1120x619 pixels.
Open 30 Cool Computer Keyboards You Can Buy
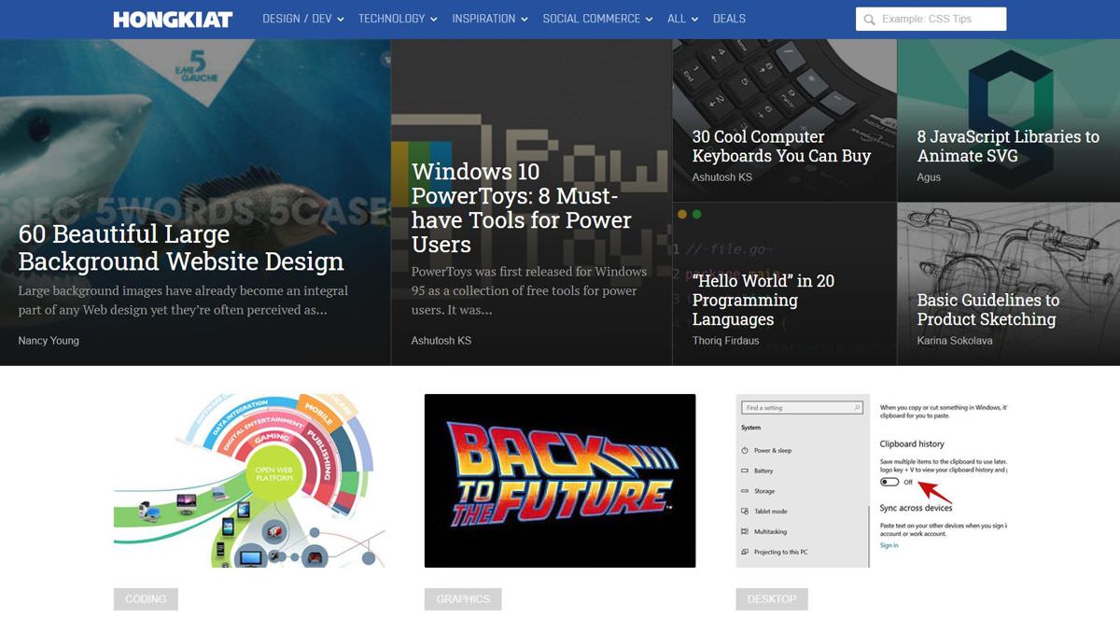[x=781, y=147]
